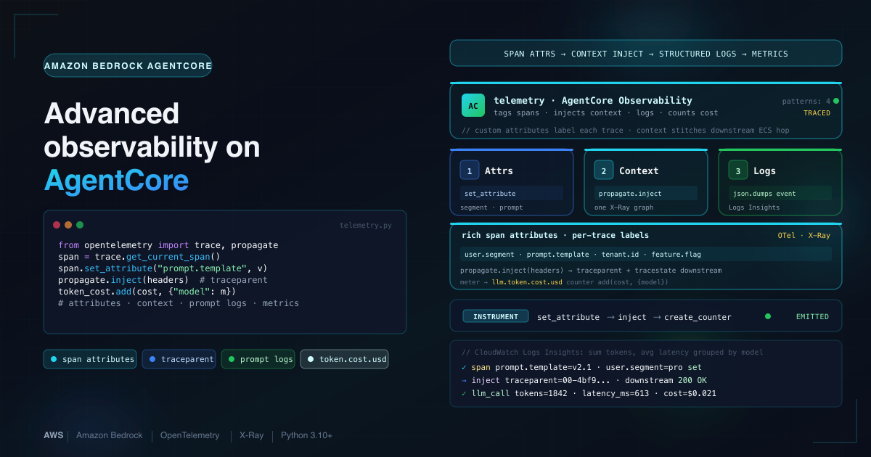Click the token_cost.add code line

pos(147,292)
